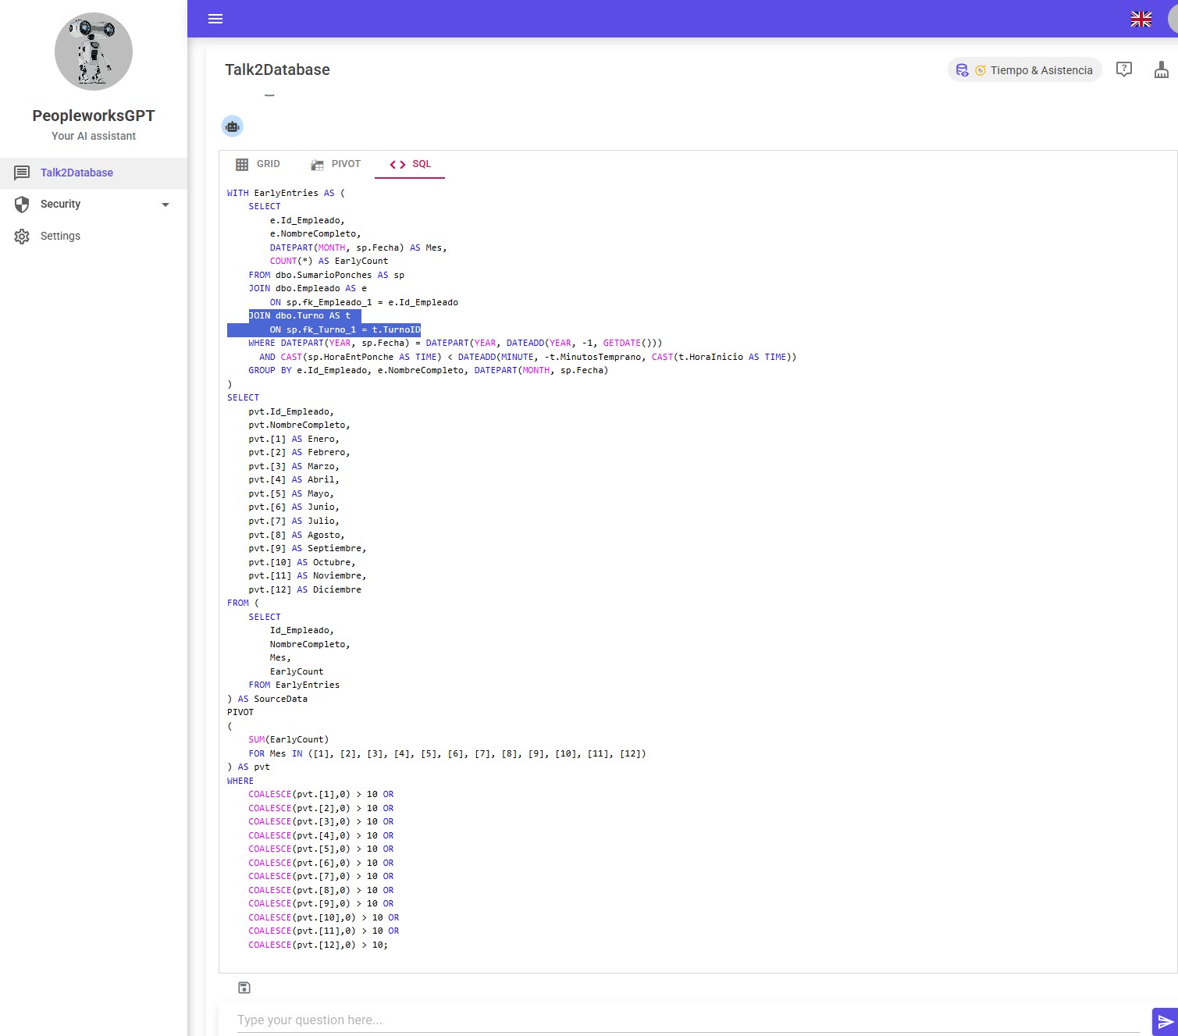Send the question with arrow button
Screen dimensions: 1178x1036
(1165, 1022)
